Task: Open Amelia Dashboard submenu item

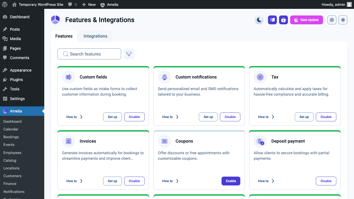Action: click(12, 121)
